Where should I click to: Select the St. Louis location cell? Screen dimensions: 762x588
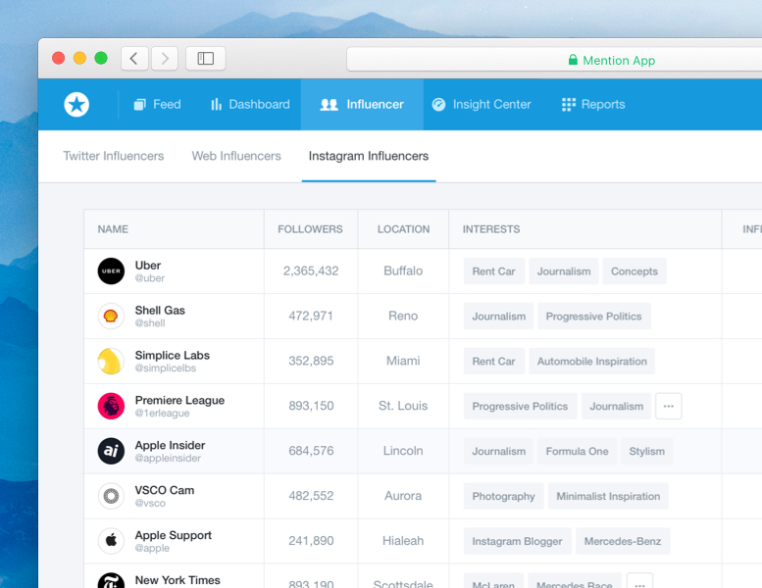pyautogui.click(x=403, y=406)
